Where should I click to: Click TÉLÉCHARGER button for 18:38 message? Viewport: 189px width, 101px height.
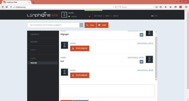coord(80,75)
